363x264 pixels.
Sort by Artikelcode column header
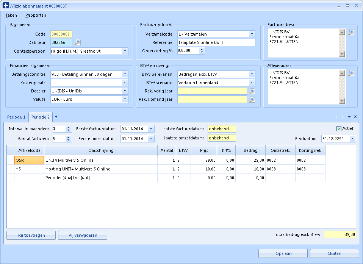(29, 150)
